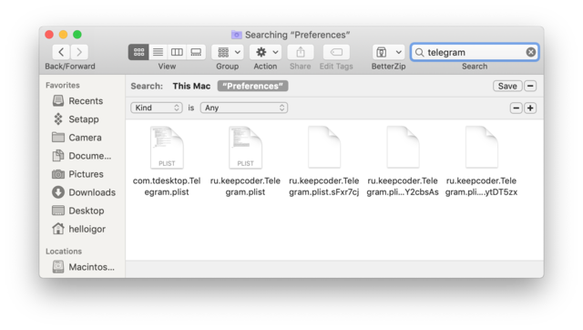
Task: Open the BetterZip toolbar menu
Action: [x=388, y=52]
